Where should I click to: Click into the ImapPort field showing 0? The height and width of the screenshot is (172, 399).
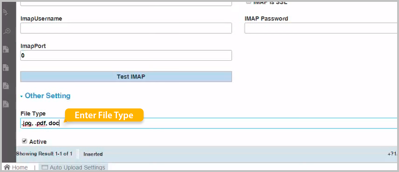pyautogui.click(x=126, y=56)
